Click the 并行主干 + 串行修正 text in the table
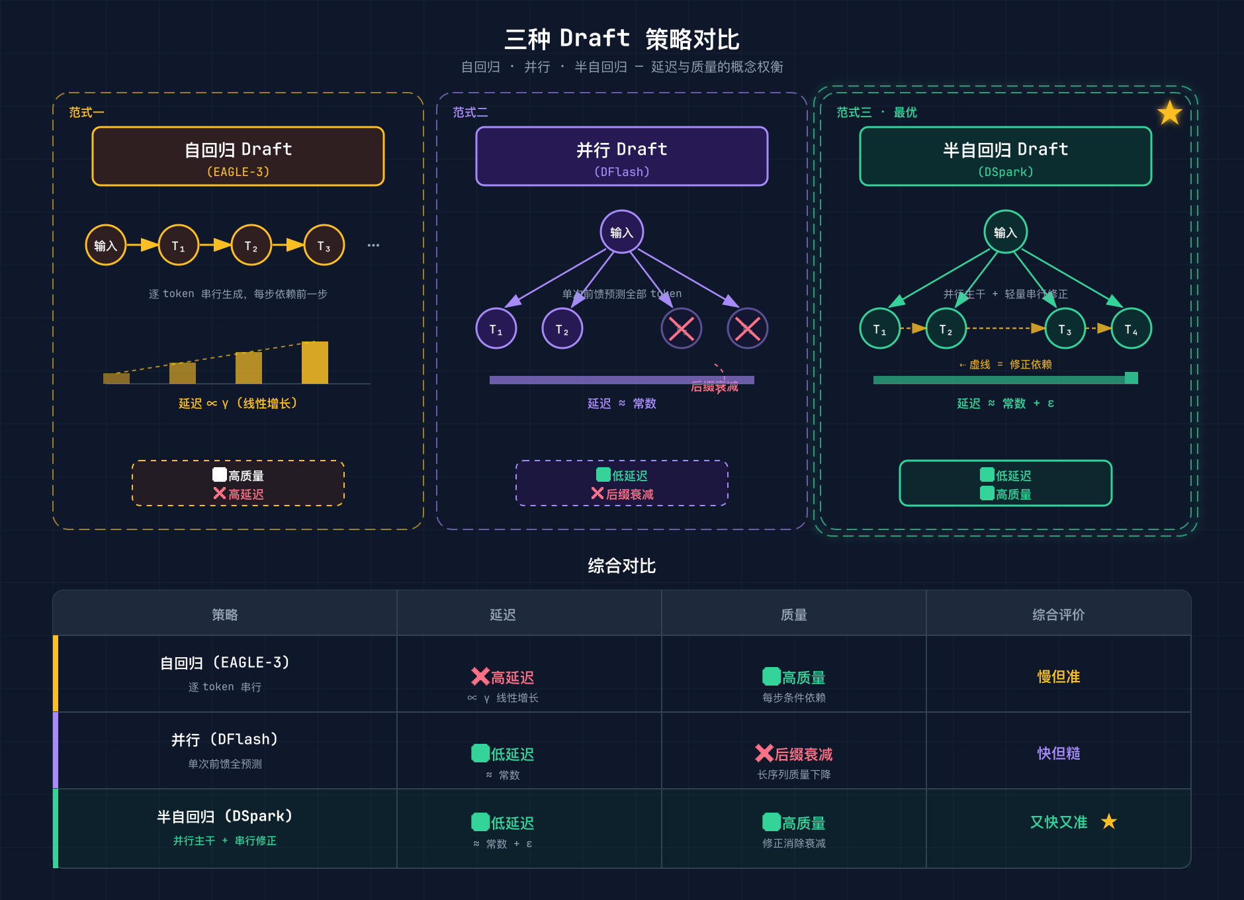This screenshot has width=1244, height=900. 225,840
